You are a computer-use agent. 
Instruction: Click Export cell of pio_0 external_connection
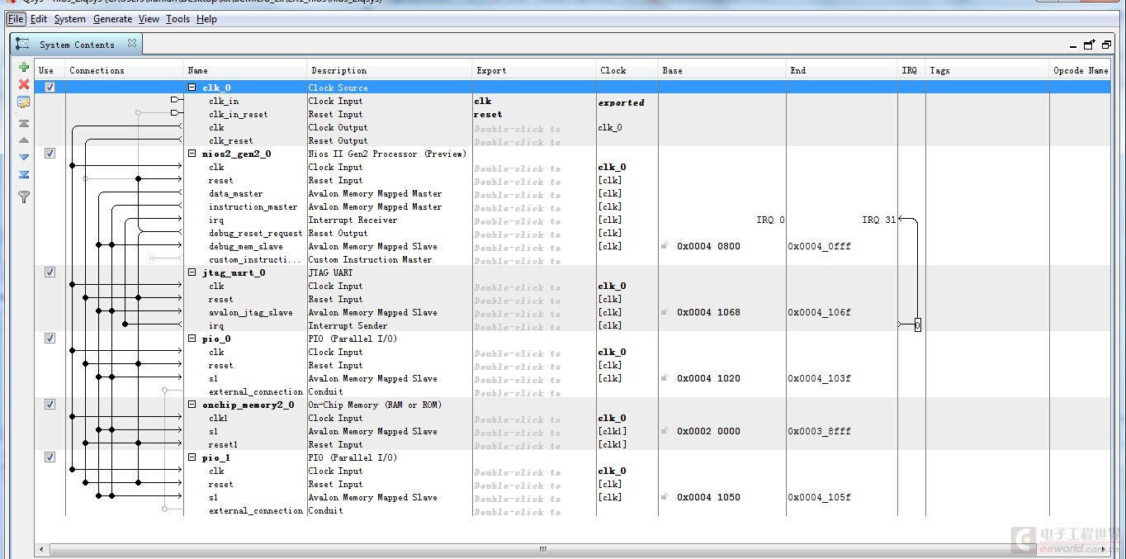tap(534, 392)
